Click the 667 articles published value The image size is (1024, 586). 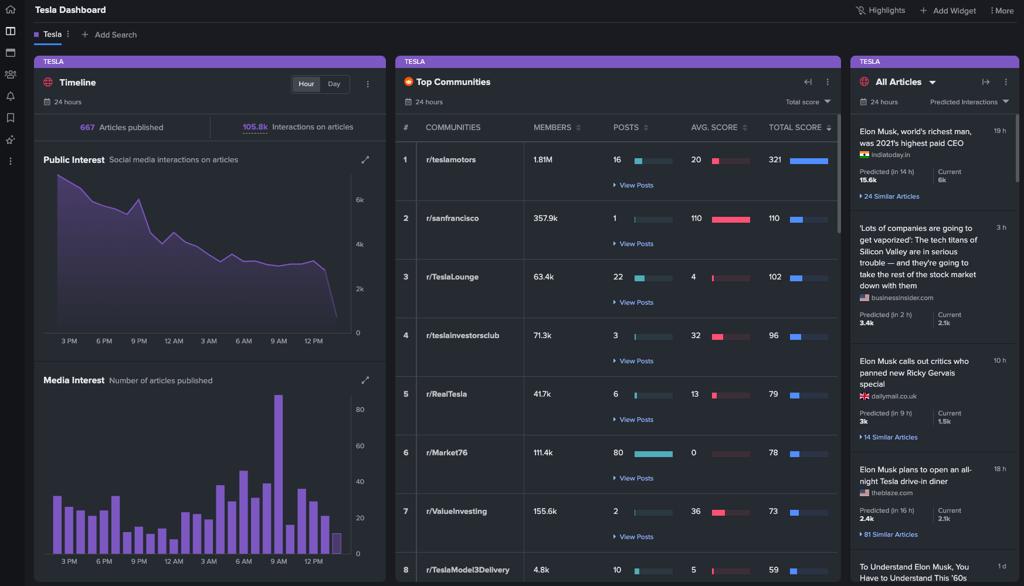[87, 127]
